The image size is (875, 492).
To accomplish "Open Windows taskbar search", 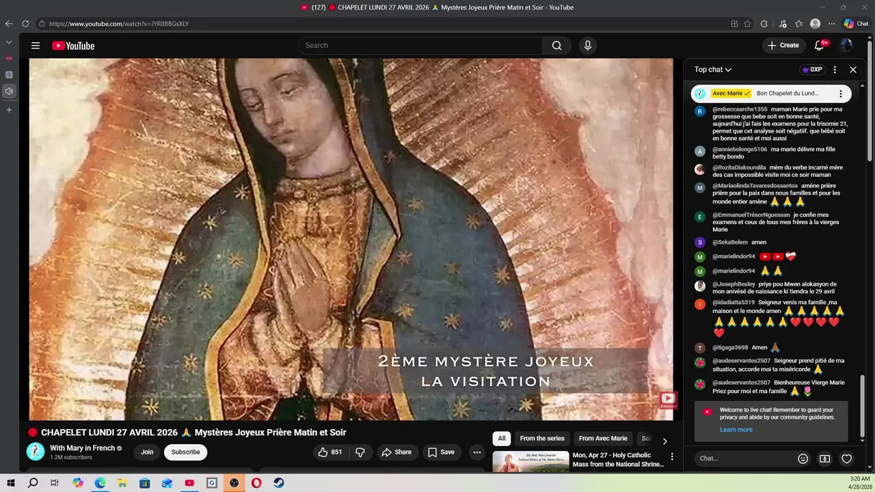I will 33,483.
